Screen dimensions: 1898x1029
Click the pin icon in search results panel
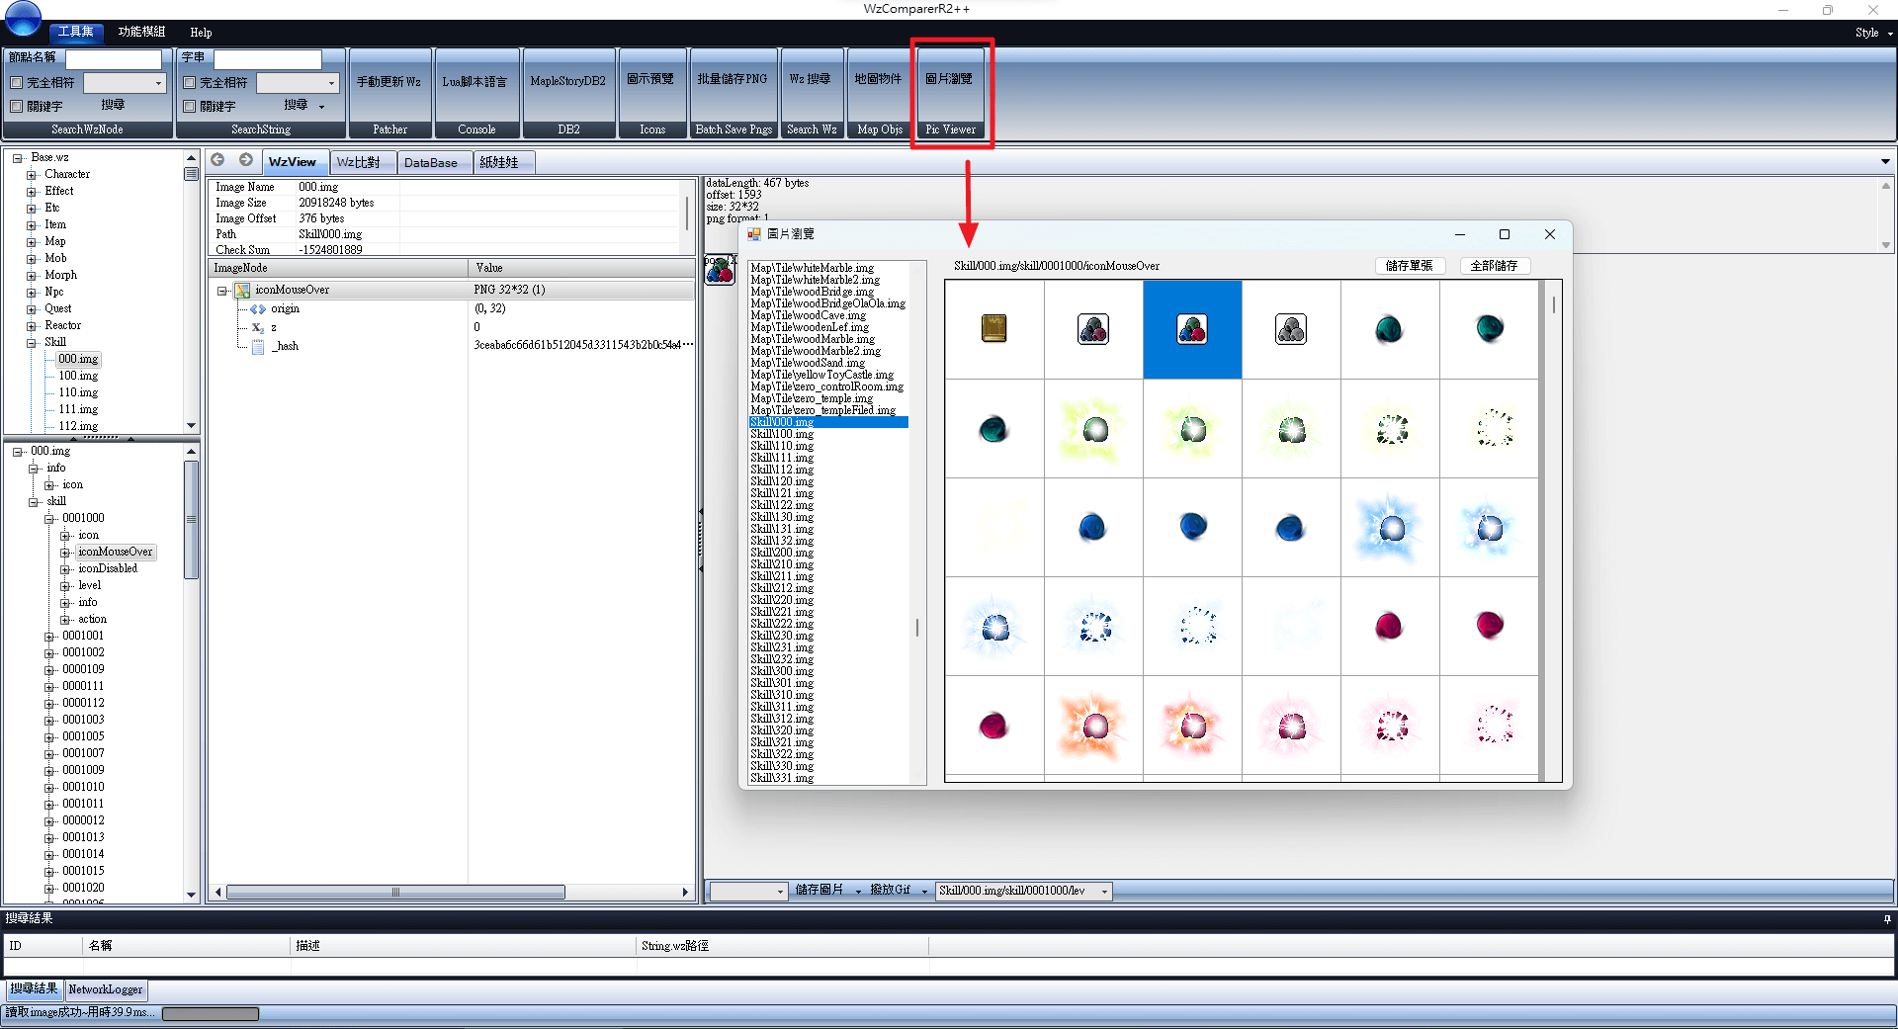click(1886, 919)
